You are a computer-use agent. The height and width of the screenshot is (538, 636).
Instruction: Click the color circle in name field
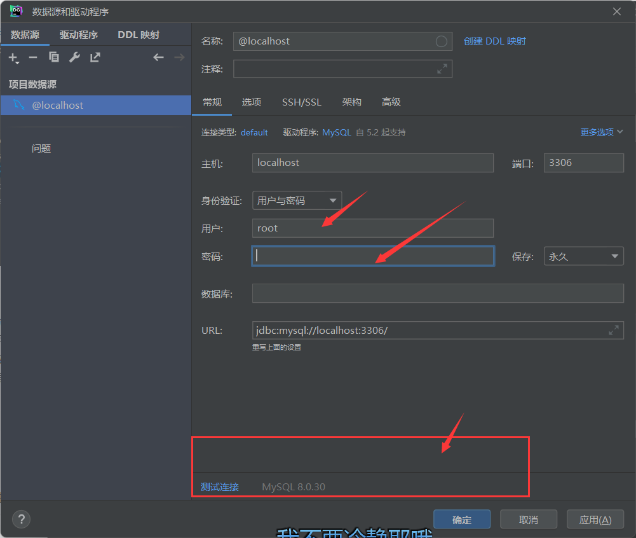[442, 41]
